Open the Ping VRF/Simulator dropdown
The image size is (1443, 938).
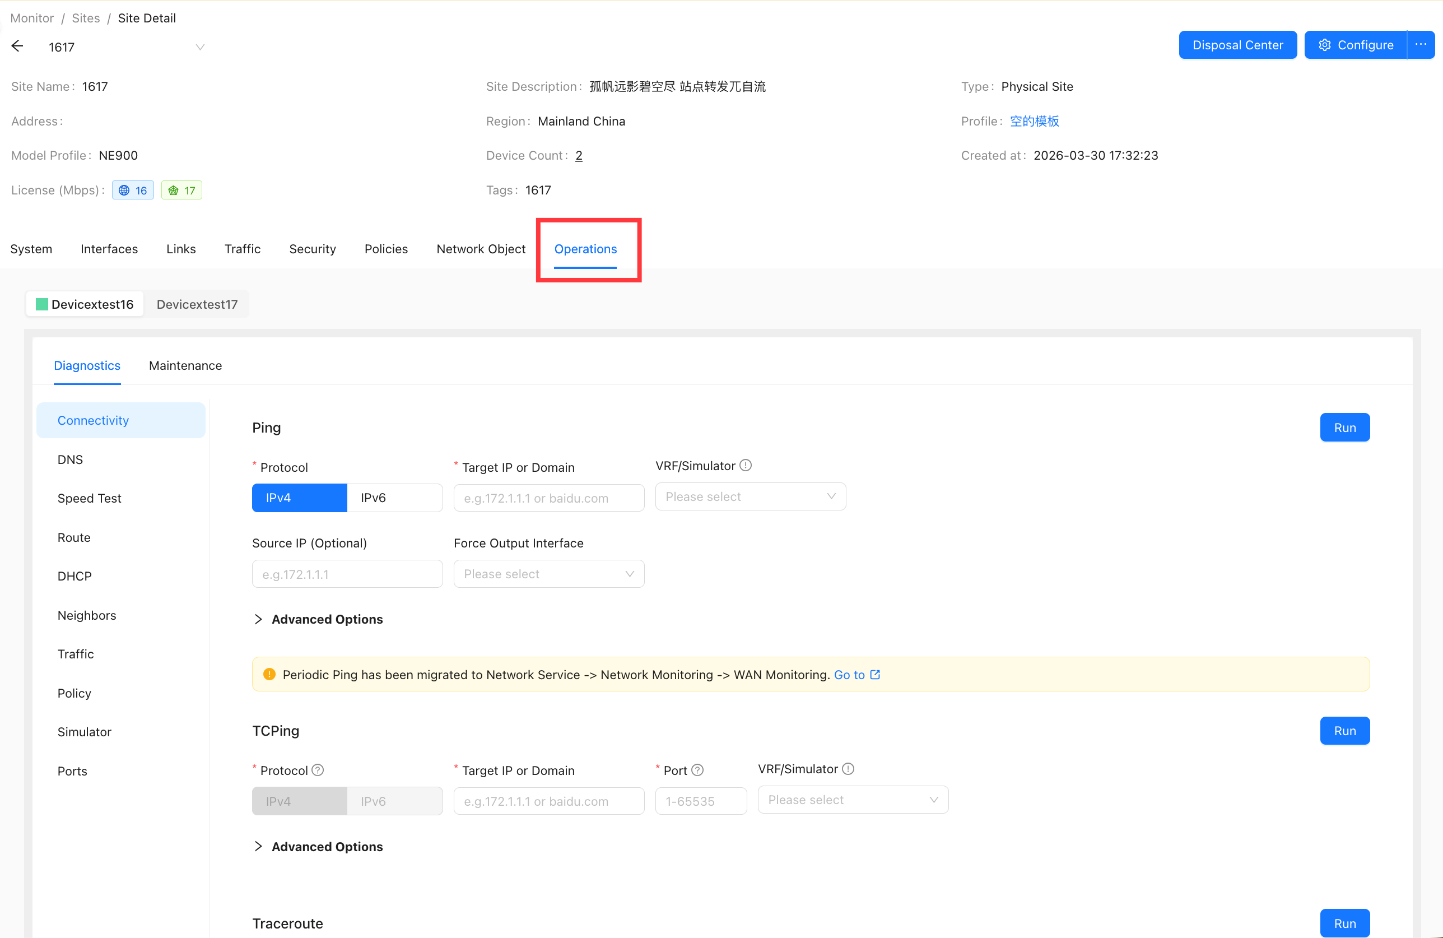point(751,496)
